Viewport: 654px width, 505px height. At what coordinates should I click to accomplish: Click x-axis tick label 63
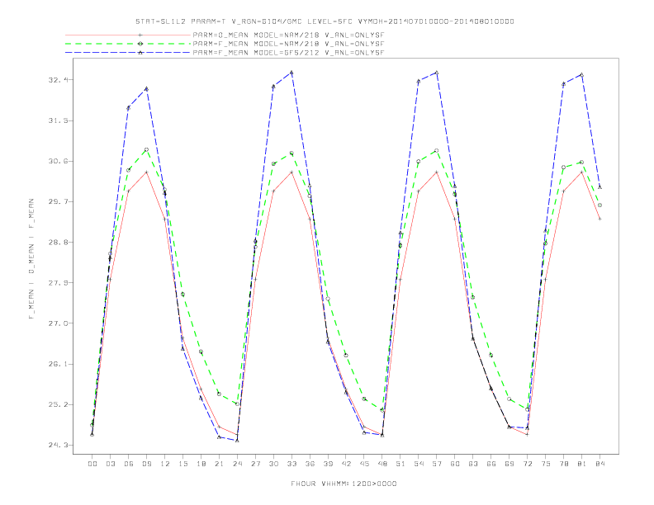(473, 464)
